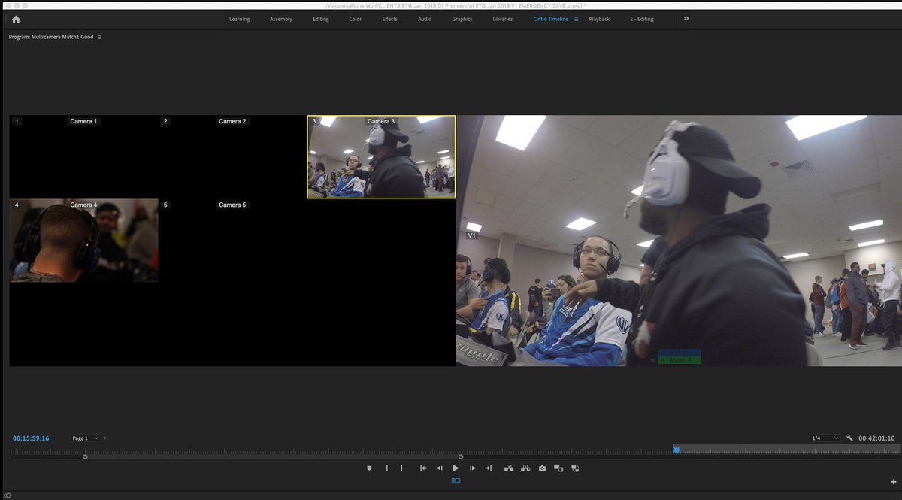Click the Home icon in the header bar
902x500 pixels.
tap(15, 18)
